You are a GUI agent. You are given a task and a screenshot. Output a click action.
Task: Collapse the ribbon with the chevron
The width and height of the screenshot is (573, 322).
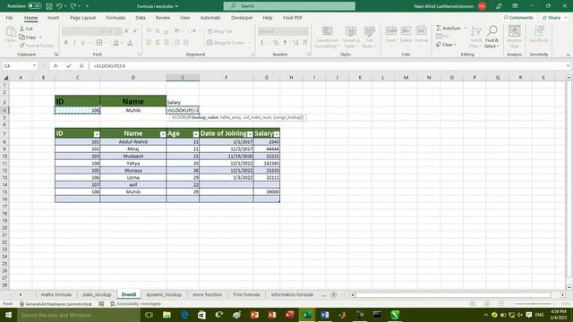click(568, 55)
